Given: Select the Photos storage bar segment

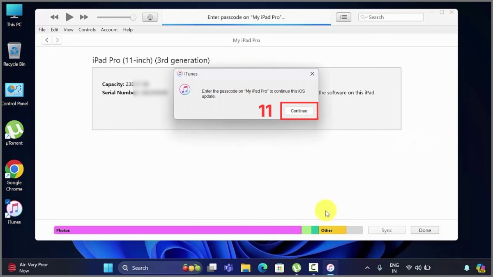Looking at the screenshot, I should [177, 230].
